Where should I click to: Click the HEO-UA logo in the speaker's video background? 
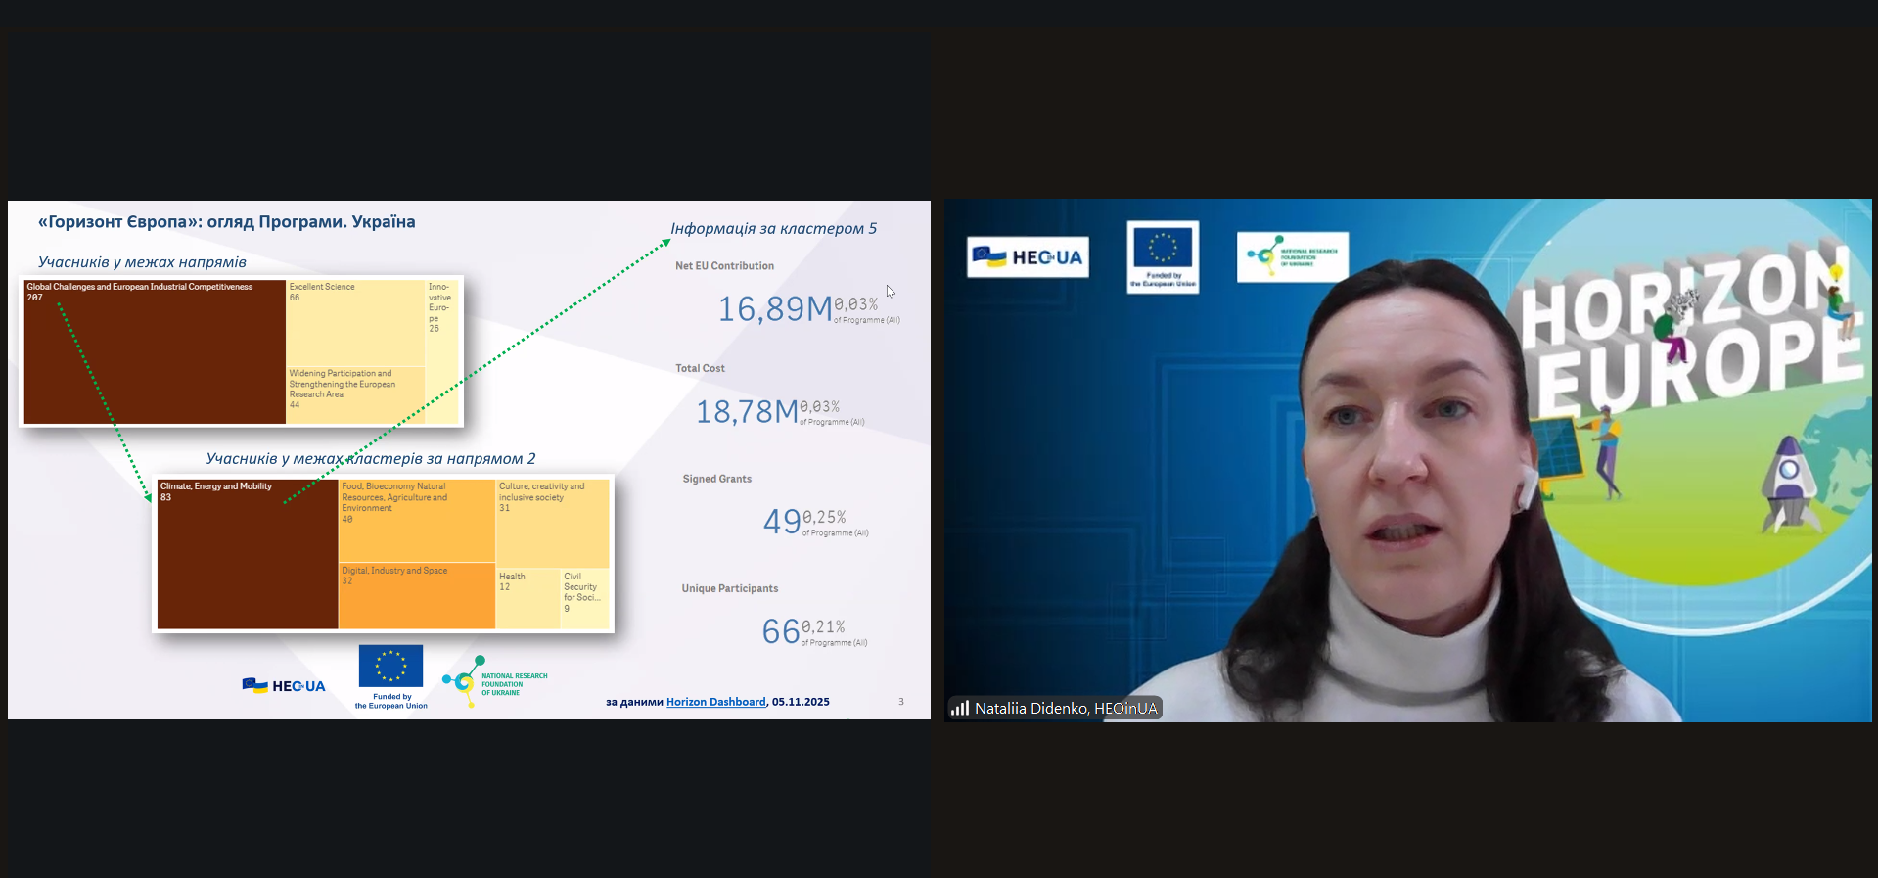[1028, 257]
